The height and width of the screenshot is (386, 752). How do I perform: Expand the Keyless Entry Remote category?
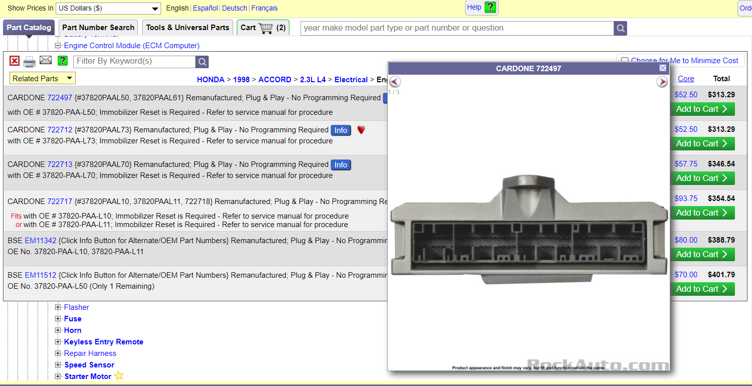pyautogui.click(x=58, y=342)
